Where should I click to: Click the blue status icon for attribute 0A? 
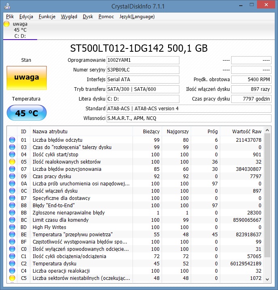click(12, 183)
